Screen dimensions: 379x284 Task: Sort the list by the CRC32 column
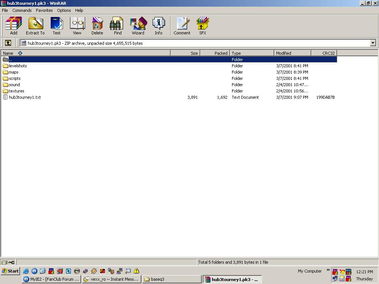[324, 53]
